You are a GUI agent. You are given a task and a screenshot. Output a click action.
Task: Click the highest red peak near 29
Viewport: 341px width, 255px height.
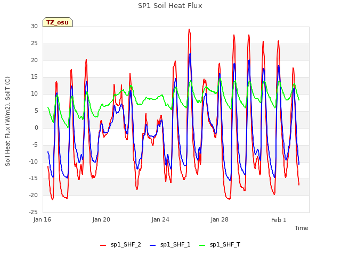(189, 29)
